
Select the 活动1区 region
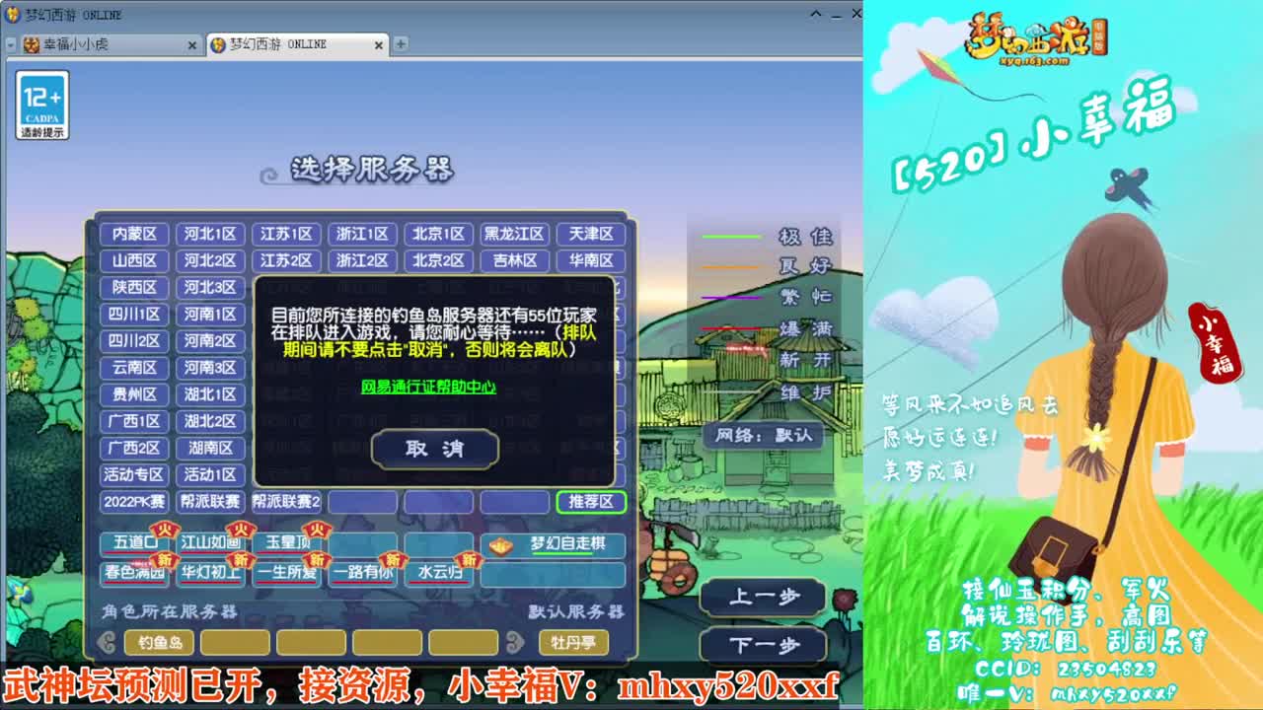point(210,474)
